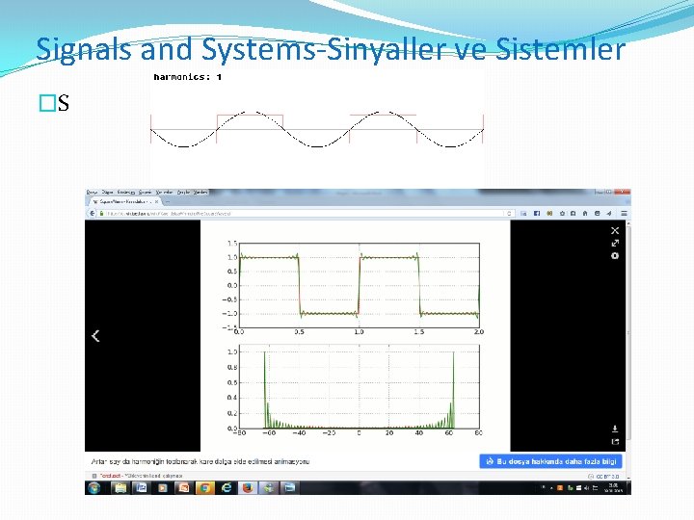Open bookmarks list icon in Firefox toolbar
The image size is (694, 520).
[573, 213]
